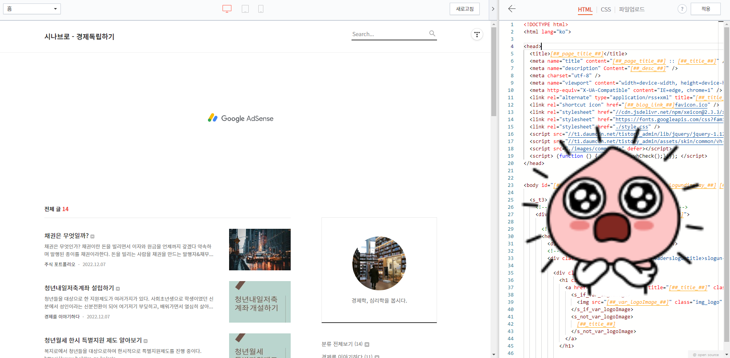The image size is (730, 358).
Task: Click new badge beside 분류 전체보기
Action: tap(367, 345)
